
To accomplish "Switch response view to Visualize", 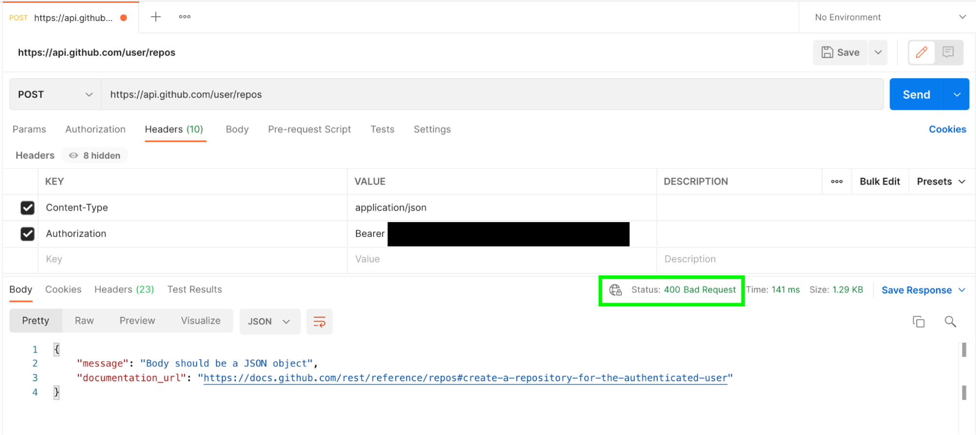I will pyautogui.click(x=201, y=321).
